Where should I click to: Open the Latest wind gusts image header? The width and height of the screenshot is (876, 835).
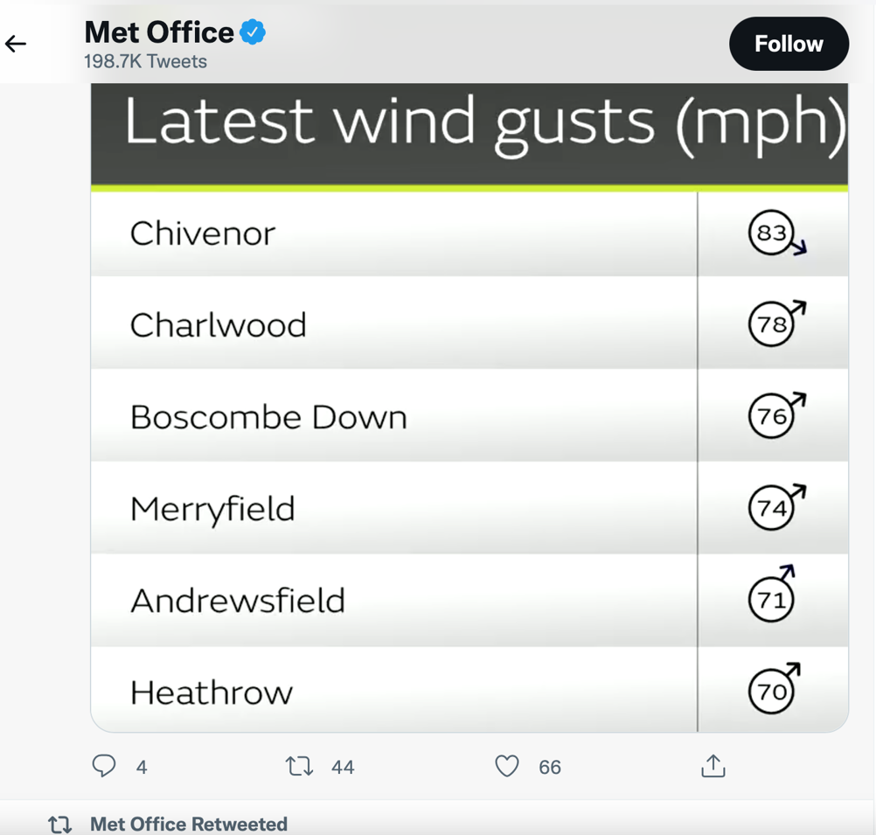point(469,134)
